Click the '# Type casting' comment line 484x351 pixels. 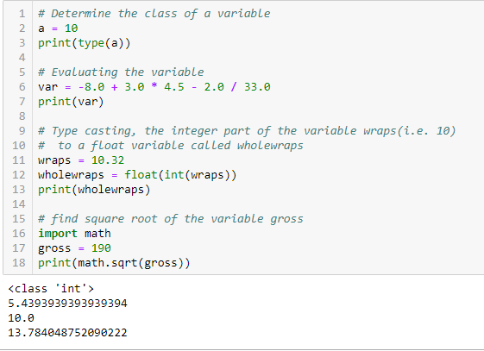[x=247, y=131]
